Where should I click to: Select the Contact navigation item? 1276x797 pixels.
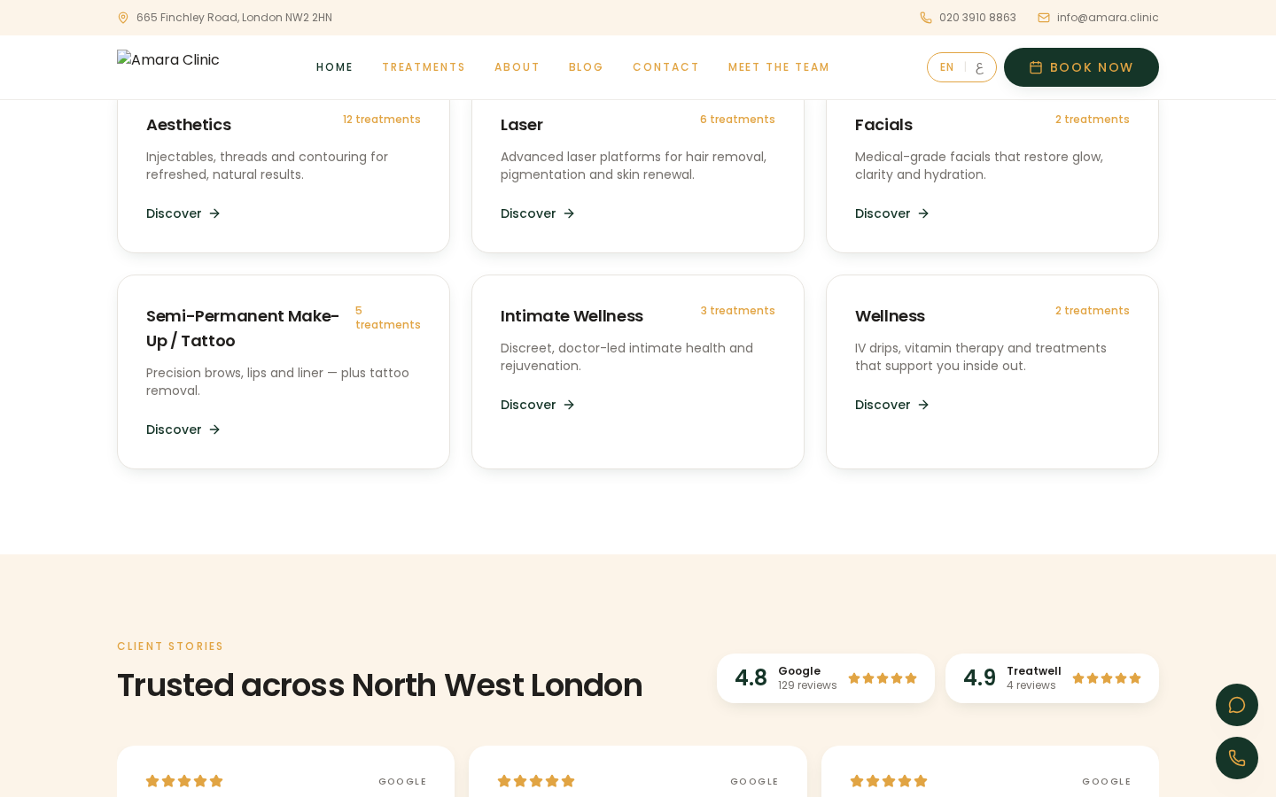pyautogui.click(x=666, y=67)
